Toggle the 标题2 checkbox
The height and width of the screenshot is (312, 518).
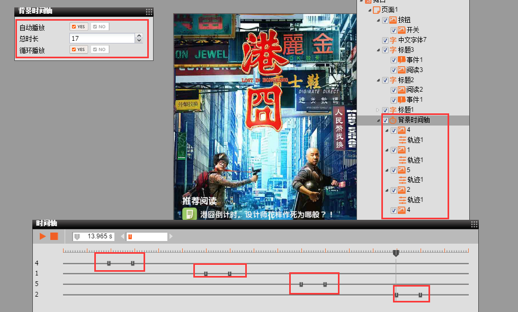click(x=385, y=81)
